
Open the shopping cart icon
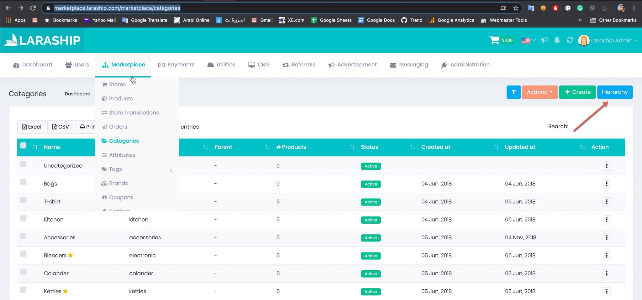click(494, 40)
